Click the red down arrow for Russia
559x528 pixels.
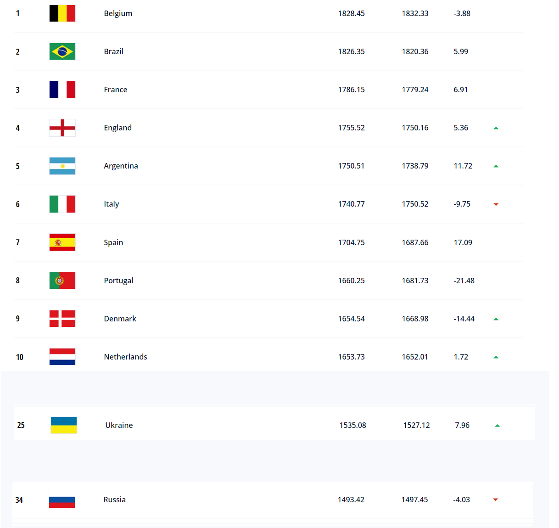tap(495, 500)
